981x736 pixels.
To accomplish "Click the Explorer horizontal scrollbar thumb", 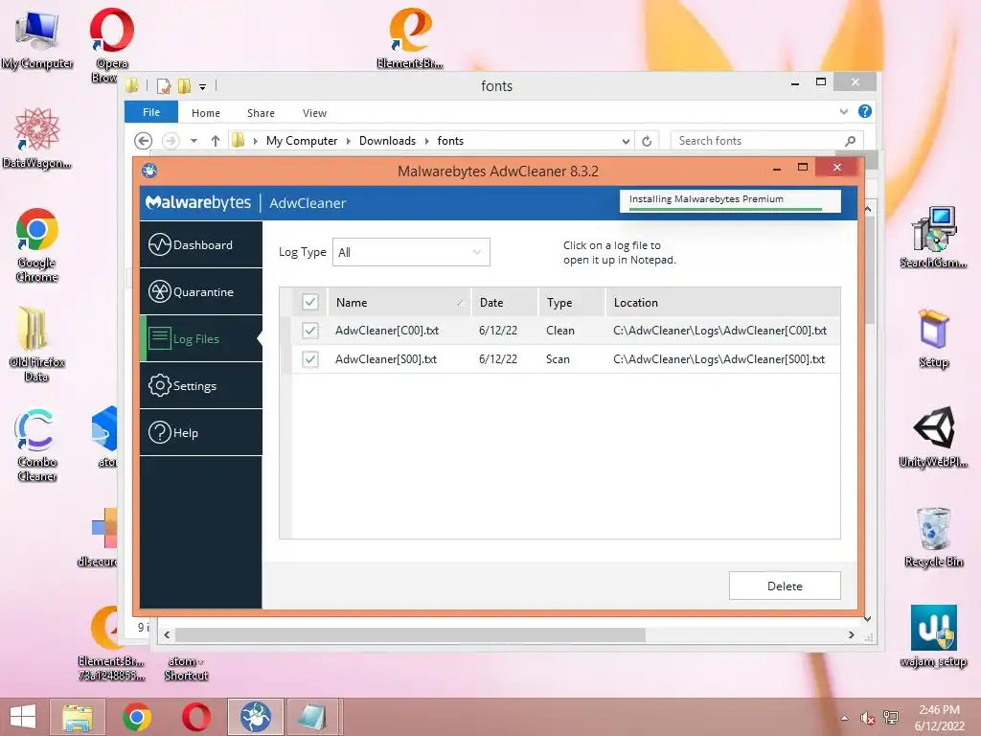I will coord(410,634).
